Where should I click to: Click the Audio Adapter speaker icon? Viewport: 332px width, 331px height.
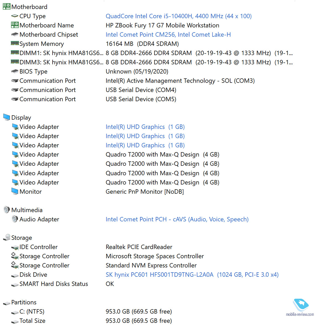click(15, 219)
